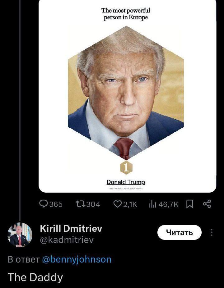Click the 46,7K views count

coord(168,204)
